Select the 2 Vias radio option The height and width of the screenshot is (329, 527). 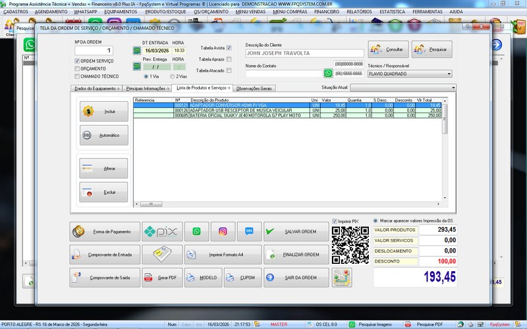click(173, 76)
